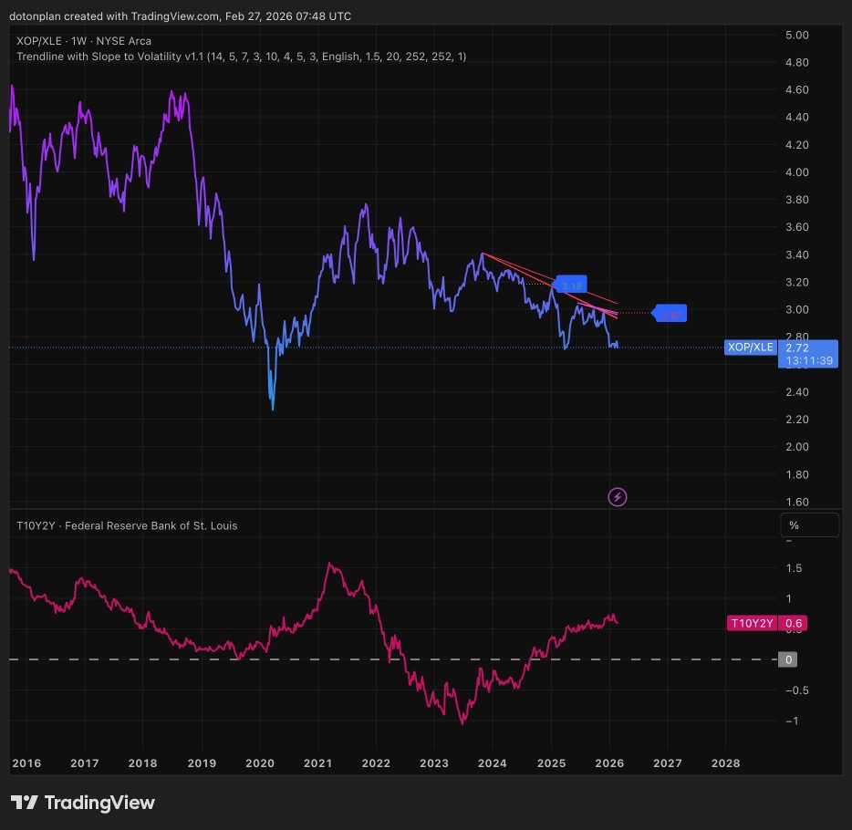Click the purple lightning bolt event icon
The height and width of the screenshot is (830, 852).
click(x=618, y=496)
